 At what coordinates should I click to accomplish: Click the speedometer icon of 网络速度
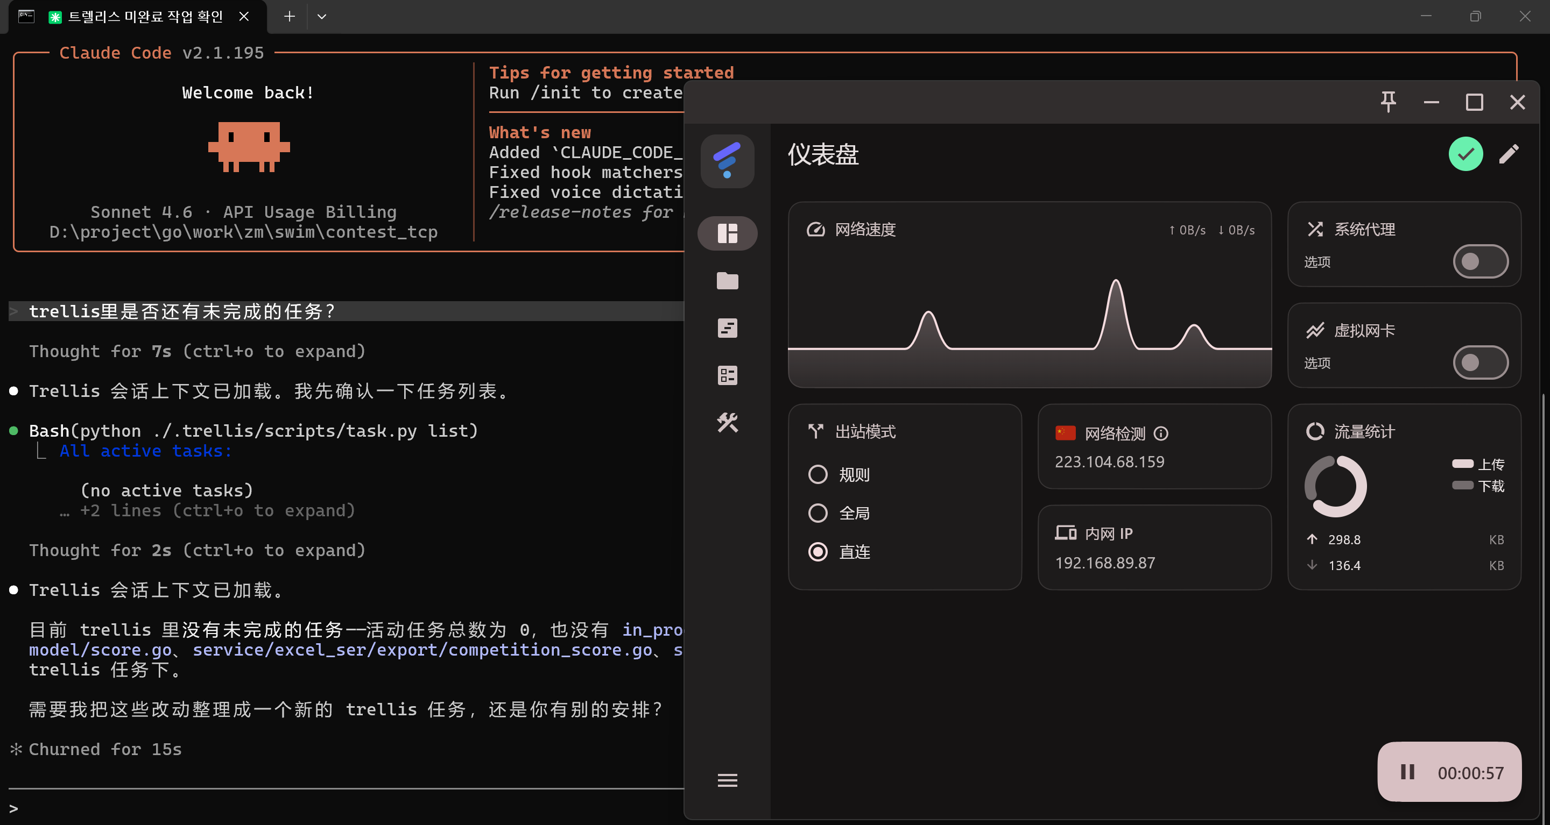(815, 229)
